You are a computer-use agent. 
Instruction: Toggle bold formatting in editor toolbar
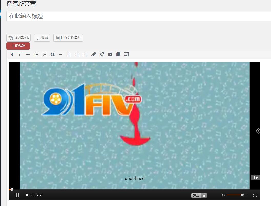coord(12,55)
